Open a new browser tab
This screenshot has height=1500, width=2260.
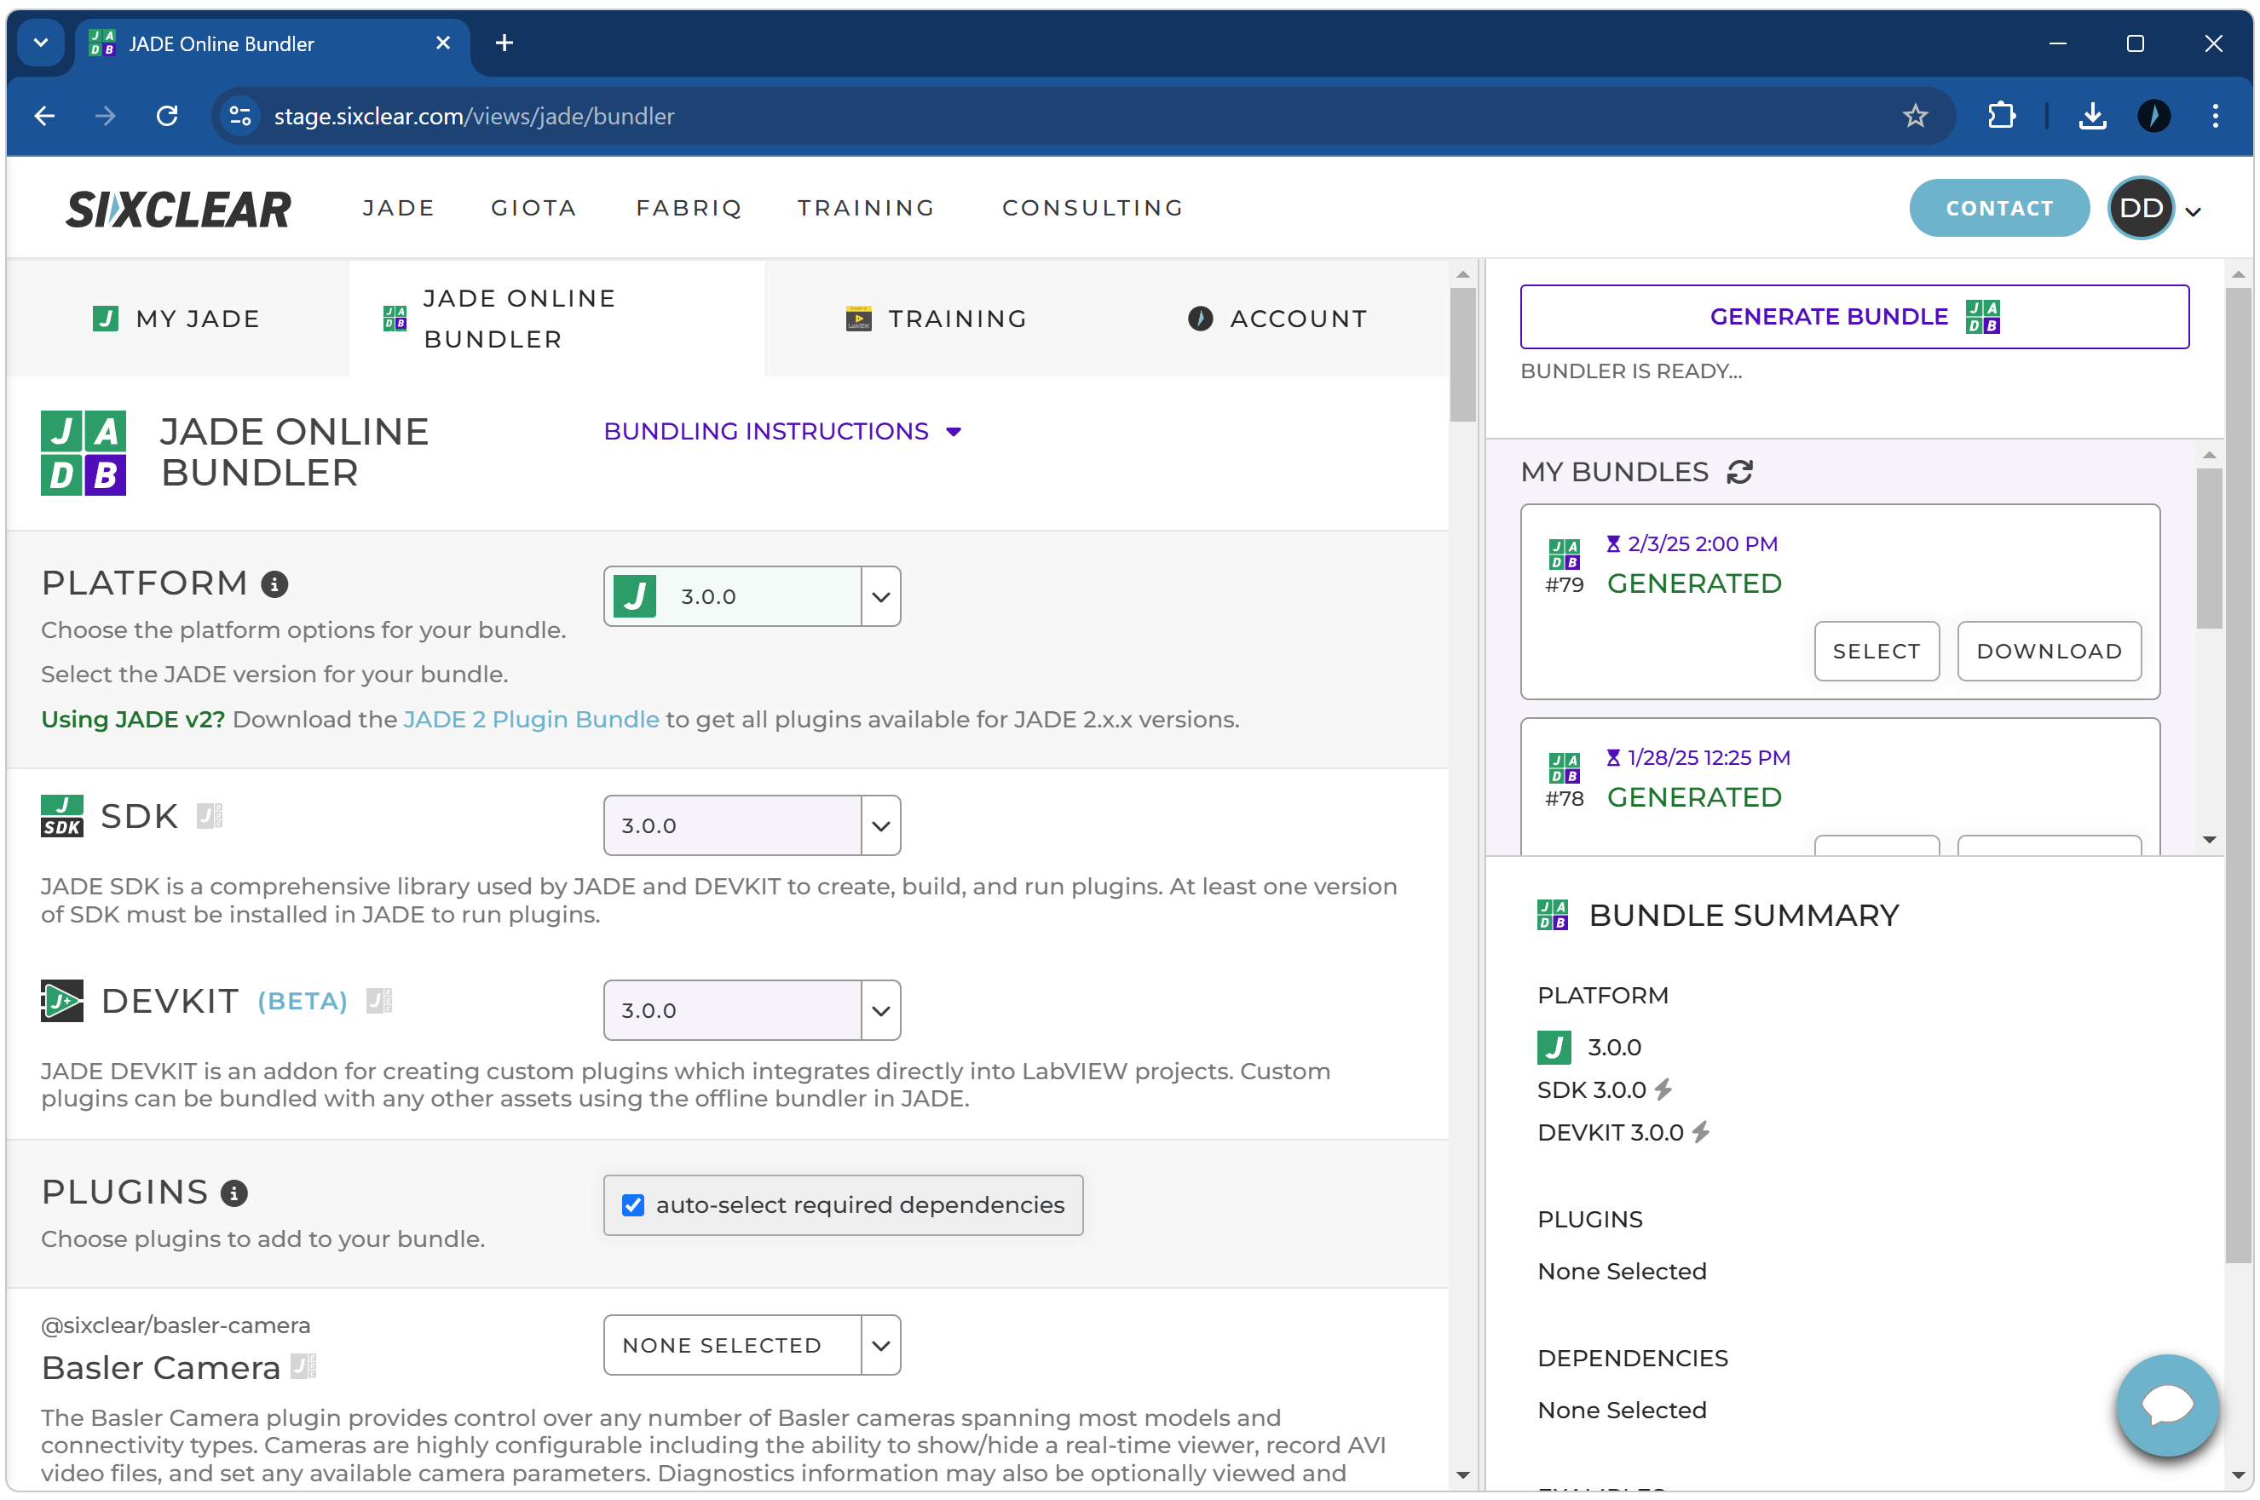(x=504, y=43)
